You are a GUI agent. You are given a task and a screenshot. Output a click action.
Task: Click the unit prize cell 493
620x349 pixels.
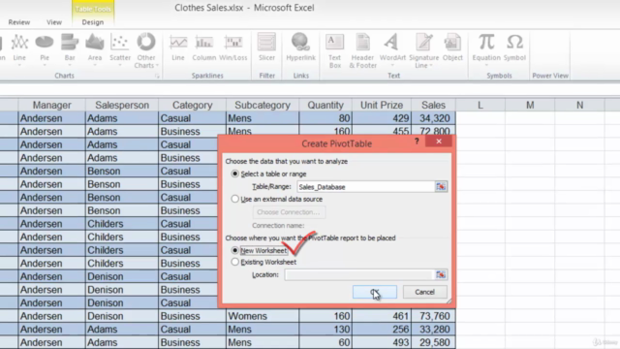coord(382,342)
